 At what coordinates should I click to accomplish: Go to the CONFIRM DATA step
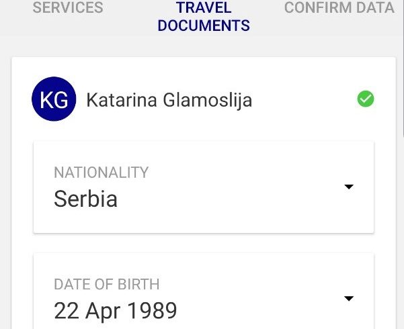point(339,7)
